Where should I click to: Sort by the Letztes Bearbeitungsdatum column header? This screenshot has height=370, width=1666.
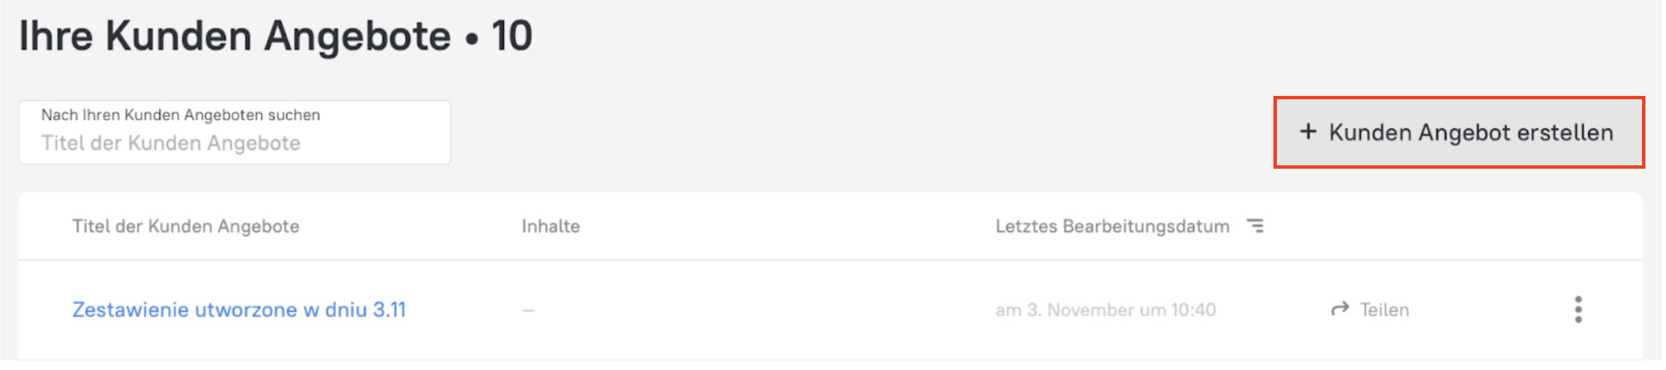click(x=1112, y=226)
